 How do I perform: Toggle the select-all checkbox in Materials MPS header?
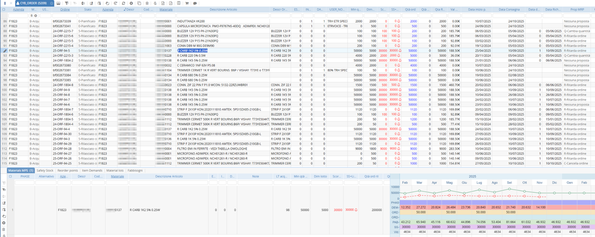pyautogui.click(x=10, y=176)
